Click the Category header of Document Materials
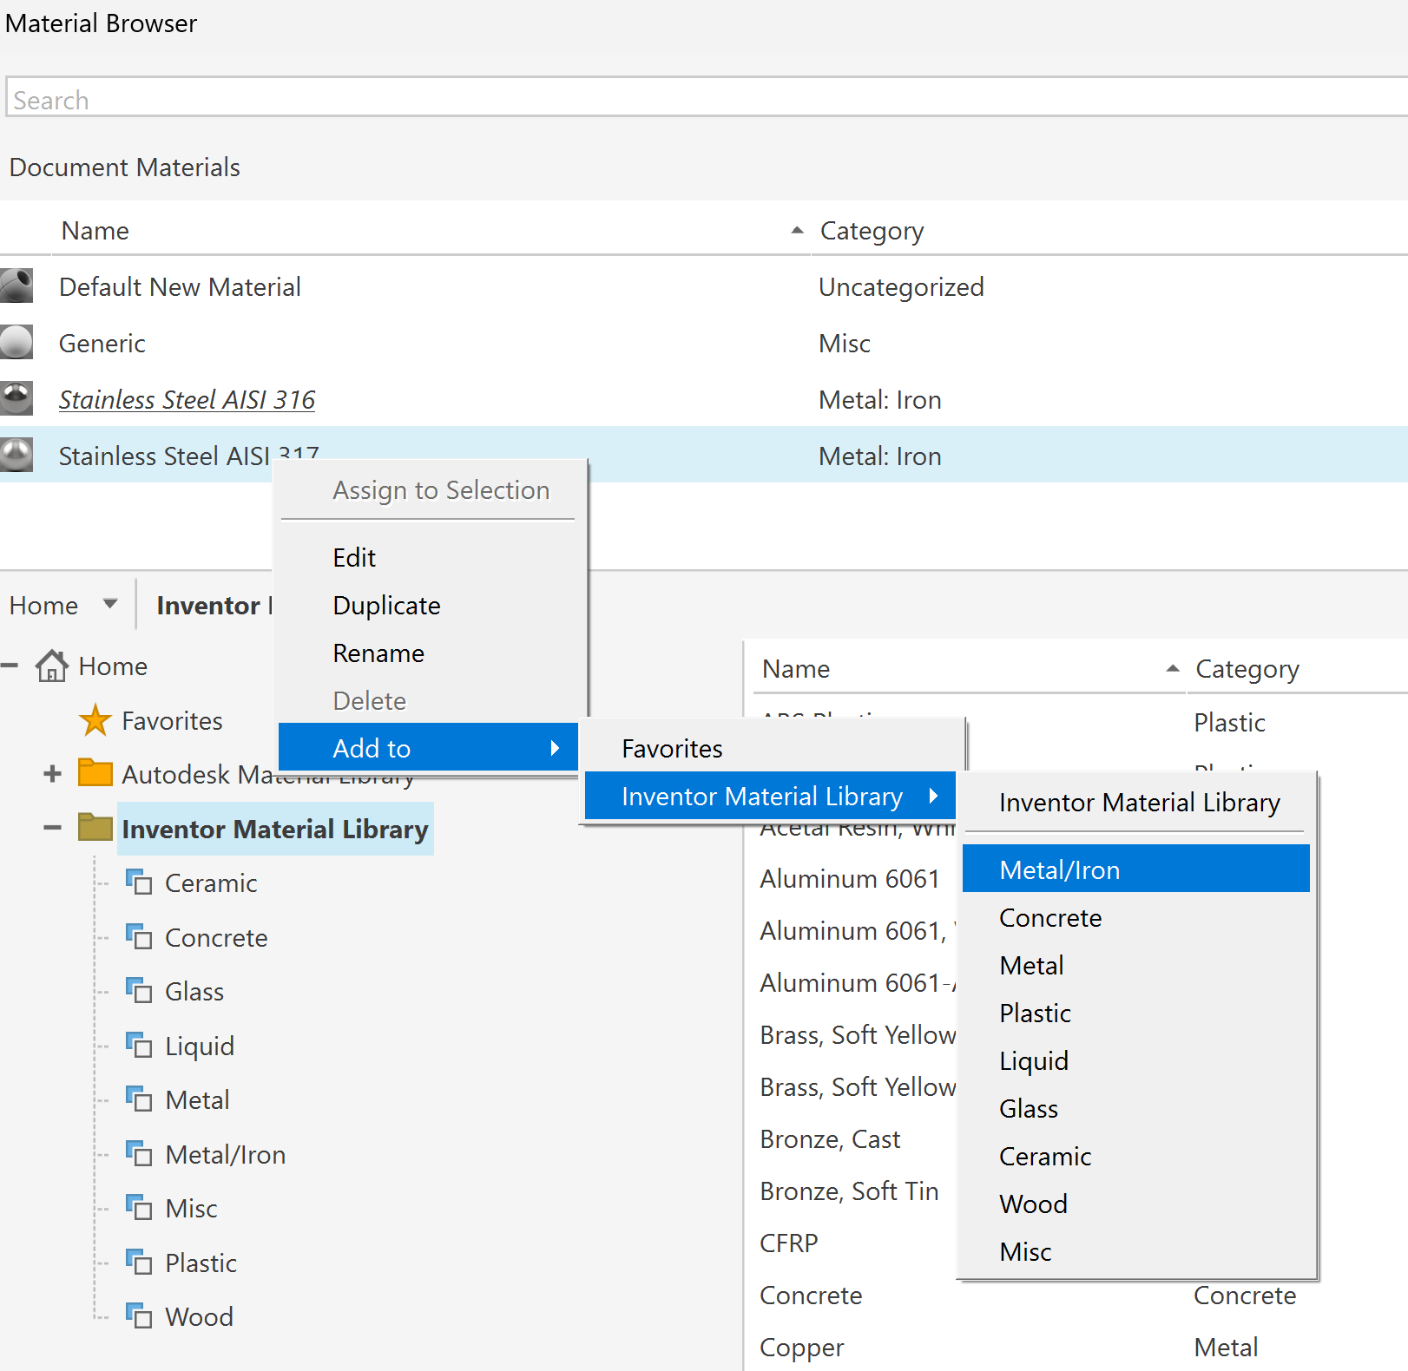The width and height of the screenshot is (1408, 1371). click(872, 231)
